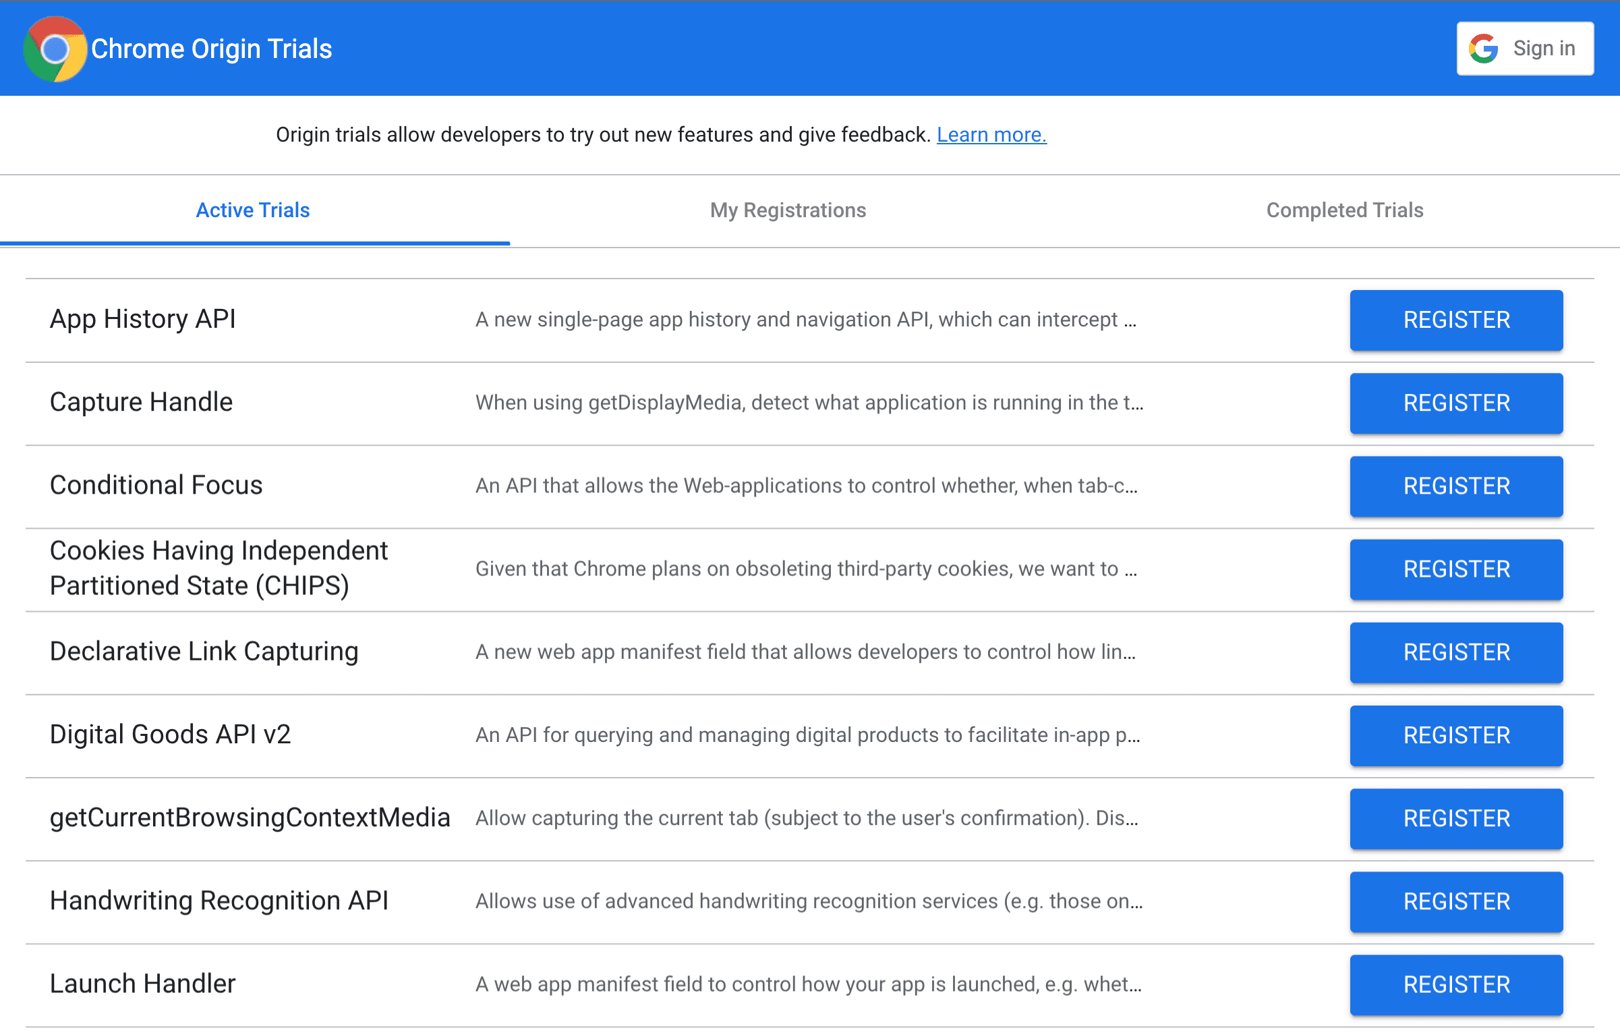Register for CHIPS trial
This screenshot has width=1620, height=1032.
[x=1456, y=568]
